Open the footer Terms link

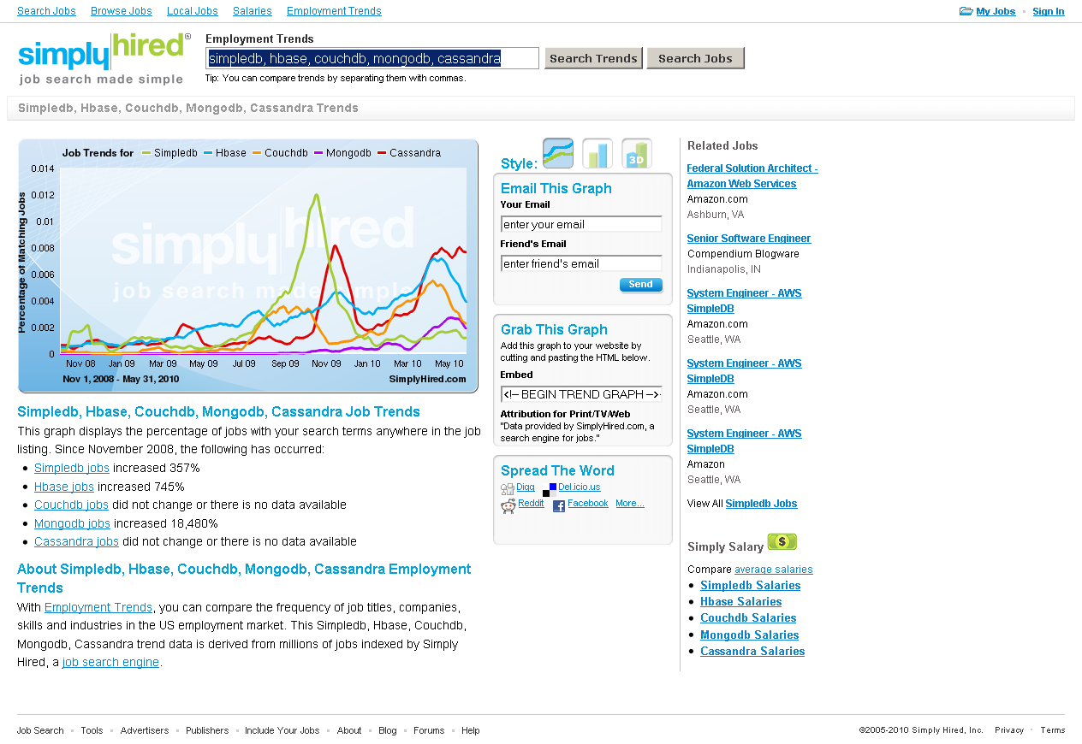click(1053, 730)
